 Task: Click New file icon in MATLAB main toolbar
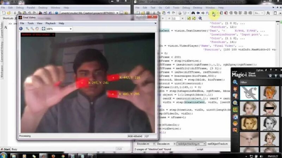[x=4, y=13]
